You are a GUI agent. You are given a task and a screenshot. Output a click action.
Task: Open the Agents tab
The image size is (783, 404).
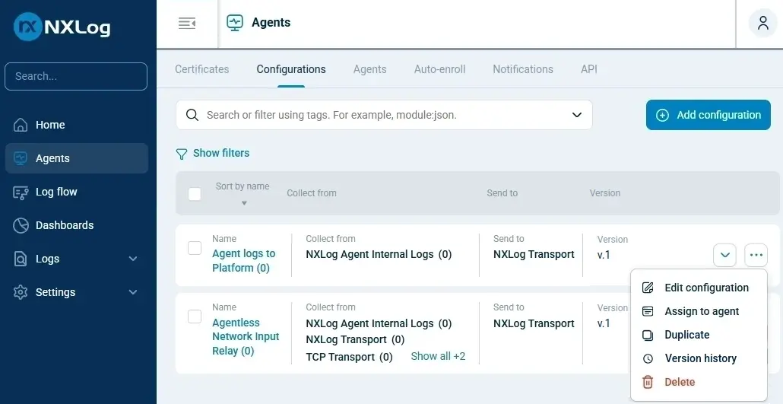pos(370,69)
